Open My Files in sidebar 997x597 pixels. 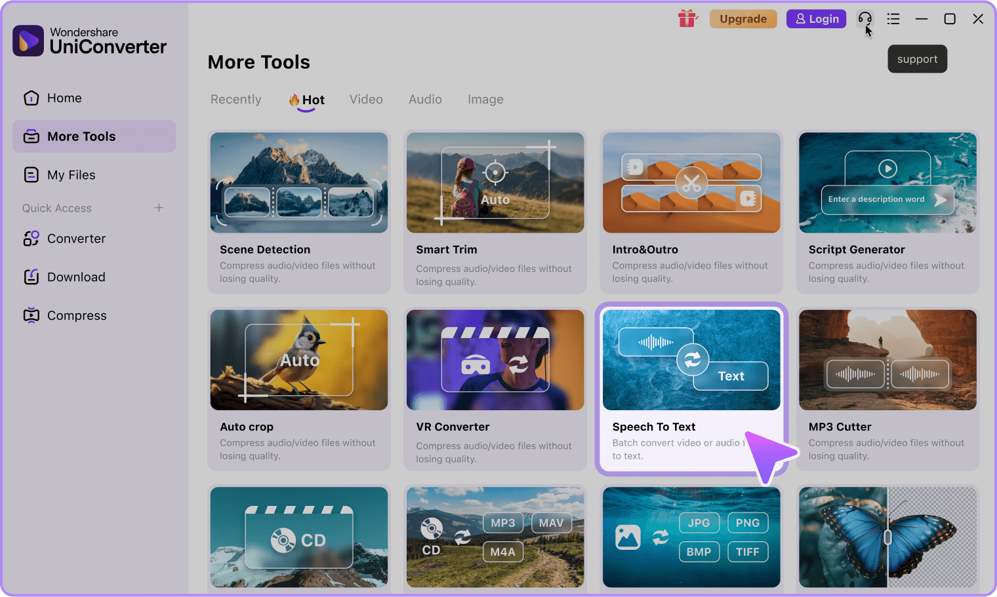coord(94,175)
